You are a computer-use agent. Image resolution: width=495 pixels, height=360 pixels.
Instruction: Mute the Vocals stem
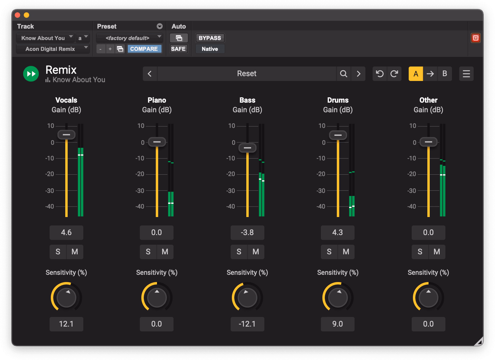click(75, 252)
